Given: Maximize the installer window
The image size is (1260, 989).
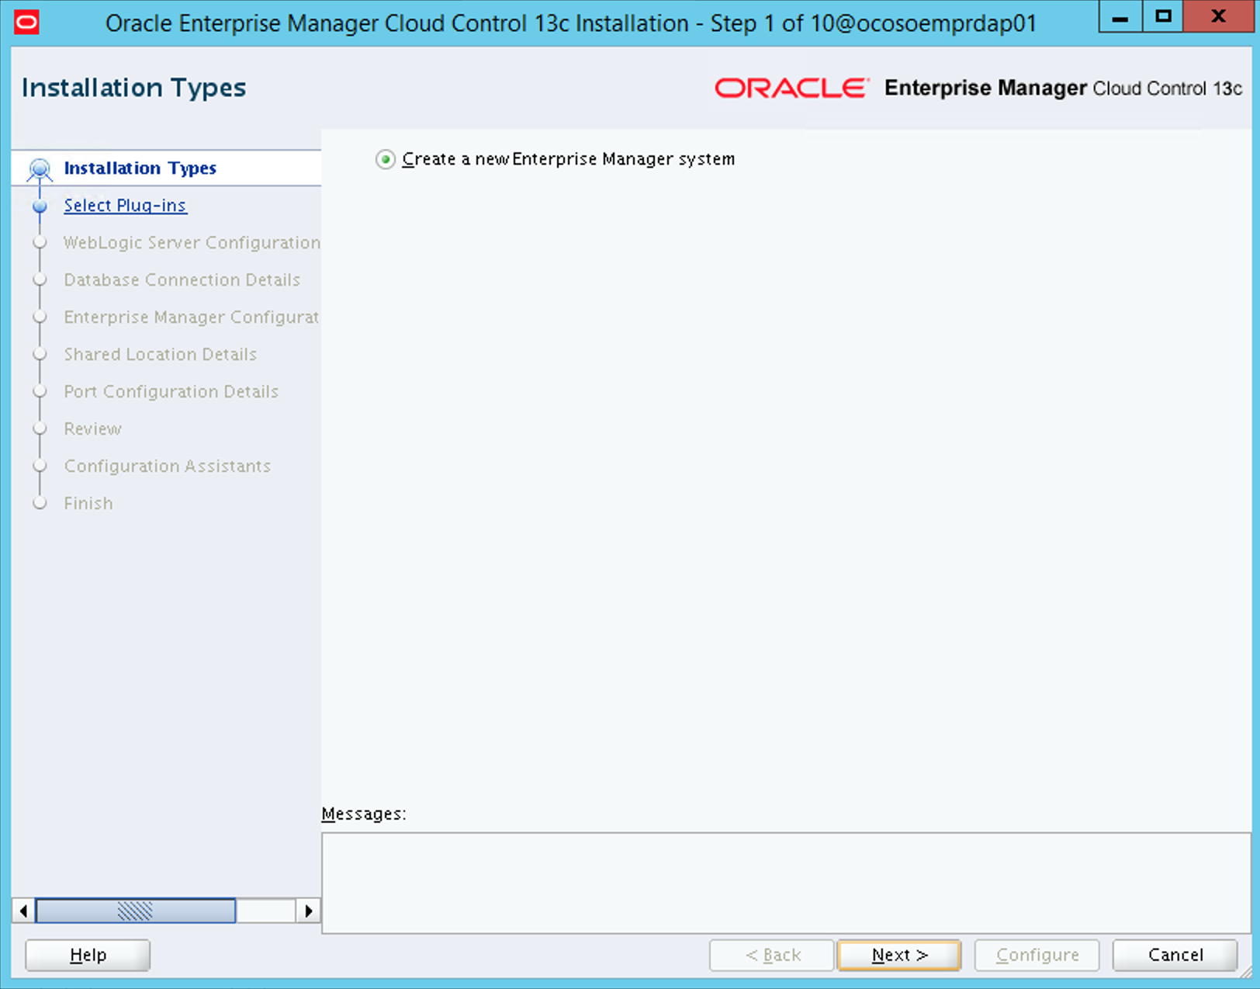Looking at the screenshot, I should (1162, 16).
